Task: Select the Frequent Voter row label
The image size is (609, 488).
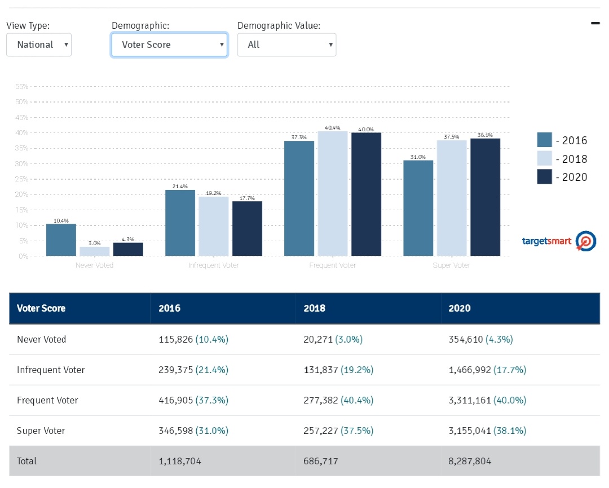Action: point(47,400)
